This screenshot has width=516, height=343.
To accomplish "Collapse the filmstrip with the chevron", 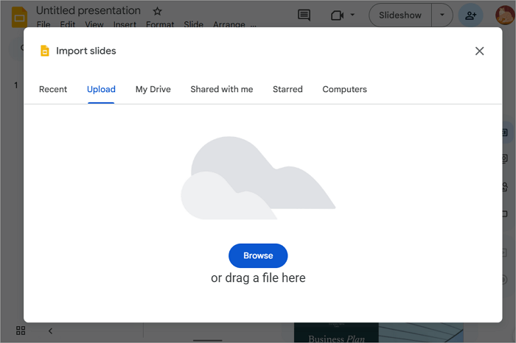I will click(50, 330).
